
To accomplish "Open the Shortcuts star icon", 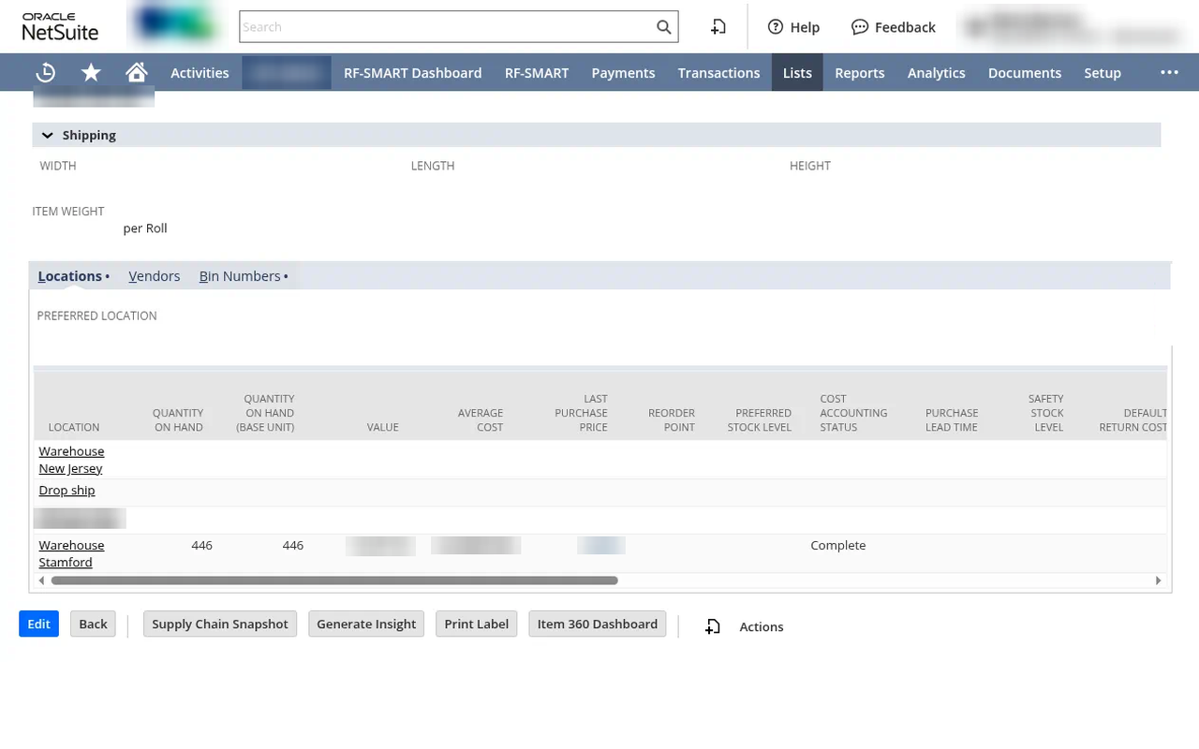I will pyautogui.click(x=91, y=72).
